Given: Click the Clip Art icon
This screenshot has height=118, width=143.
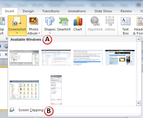Looking at the screenshot, I should 2,21.
